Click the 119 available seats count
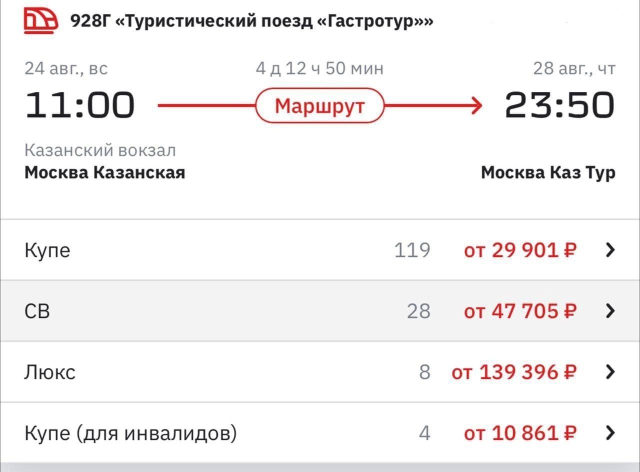 click(x=412, y=250)
